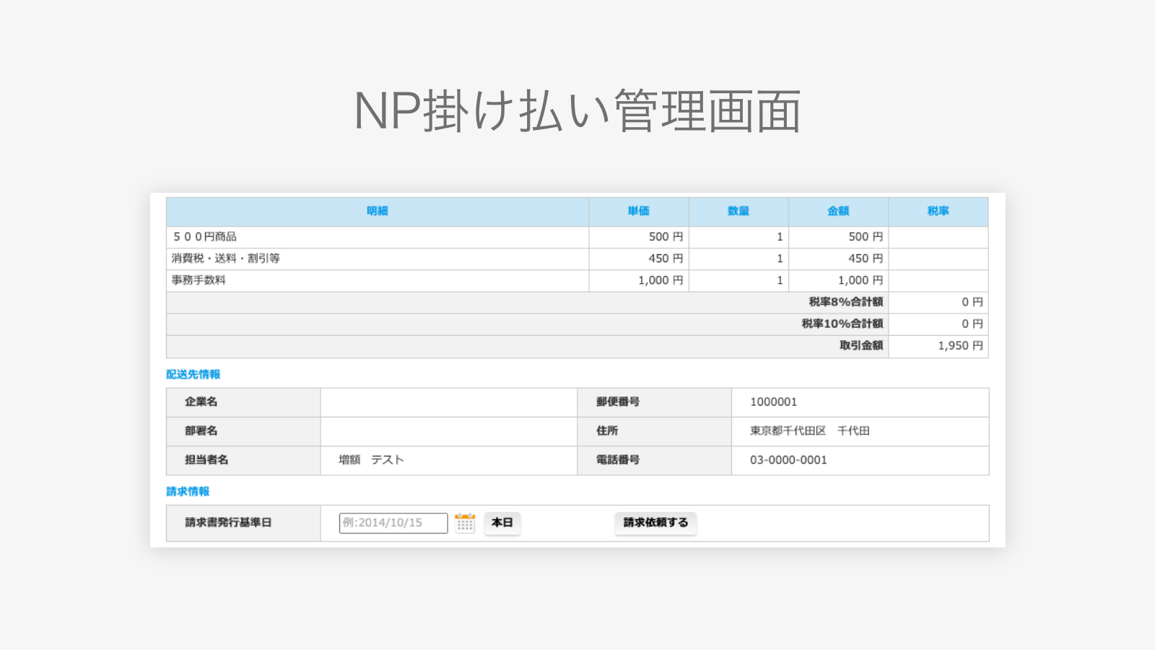Click the 金額 column header

tap(838, 212)
